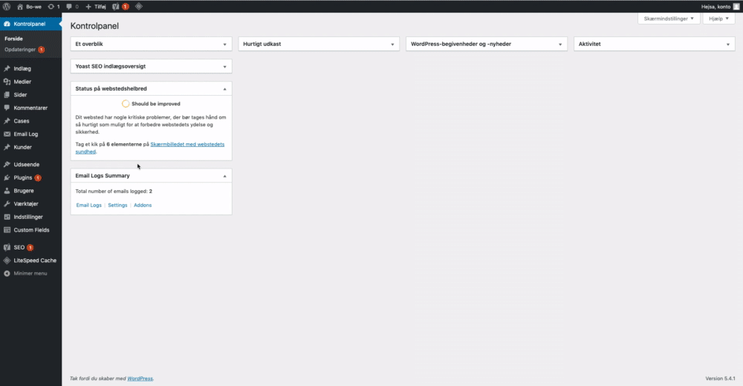743x386 pixels.
Task: Click the Email Logs link
Action: pyautogui.click(x=88, y=205)
